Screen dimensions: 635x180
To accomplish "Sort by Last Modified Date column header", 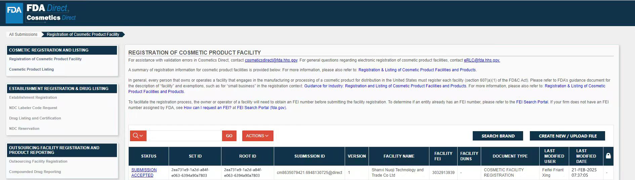I will point(586,156).
